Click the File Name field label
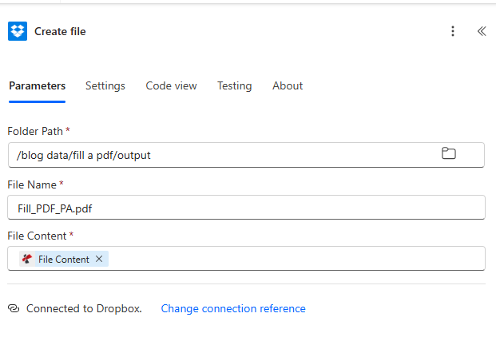The height and width of the screenshot is (345, 496). tap(32, 184)
